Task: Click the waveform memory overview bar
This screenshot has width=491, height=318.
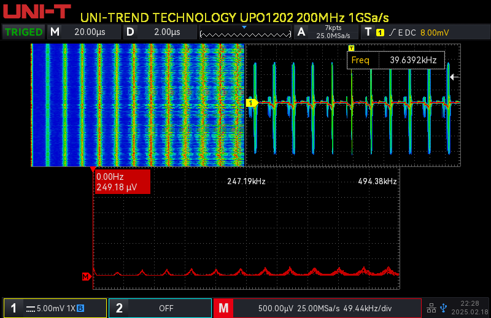Action: tap(245, 34)
